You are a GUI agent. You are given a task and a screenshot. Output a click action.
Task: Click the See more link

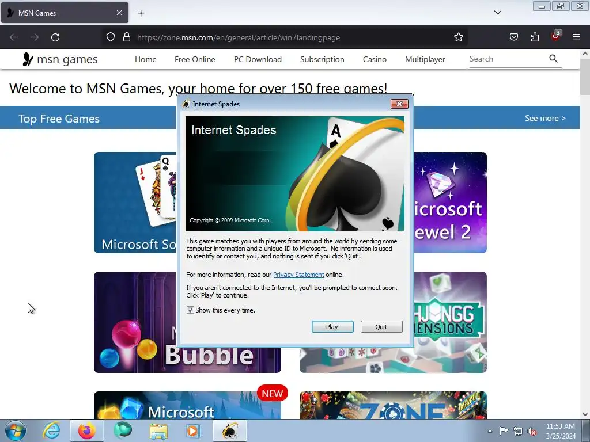(545, 118)
